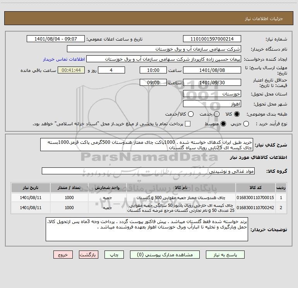Click the need number field 1101001597000214
Image resolution: width=298 pixels, height=288 pixels.
click(x=212, y=39)
